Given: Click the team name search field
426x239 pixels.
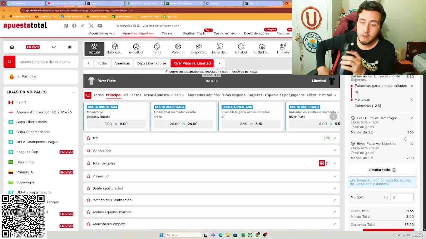Looking at the screenshot, I should coord(47,62).
